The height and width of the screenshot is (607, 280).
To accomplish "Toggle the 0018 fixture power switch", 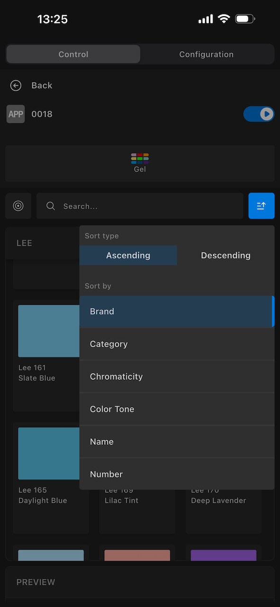I will 259,114.
